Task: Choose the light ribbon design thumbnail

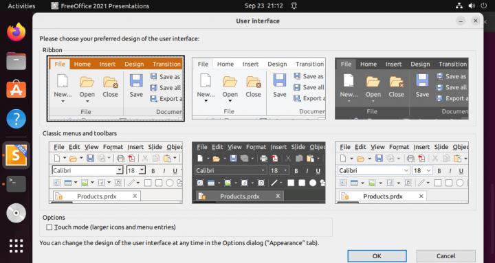Action: (x=258, y=89)
